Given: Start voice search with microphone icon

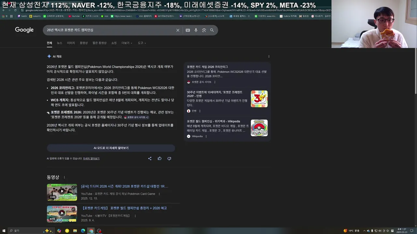Looking at the screenshot, I should pyautogui.click(x=196, y=30).
